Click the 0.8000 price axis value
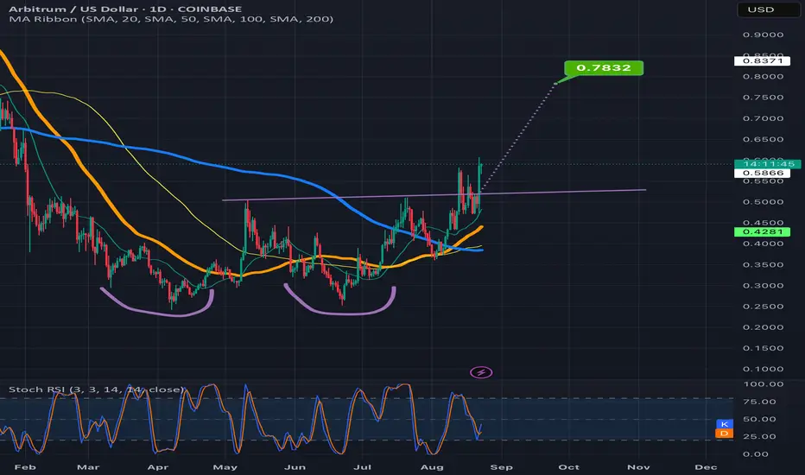805x475 pixels. pos(763,77)
